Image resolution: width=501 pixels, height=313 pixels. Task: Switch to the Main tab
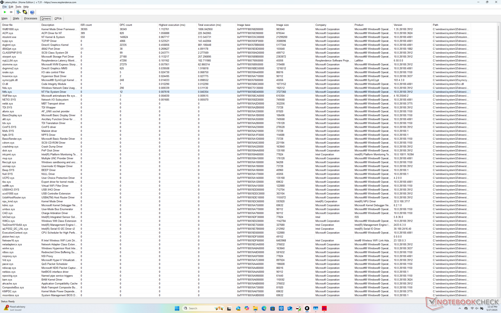pyautogui.click(x=4, y=19)
